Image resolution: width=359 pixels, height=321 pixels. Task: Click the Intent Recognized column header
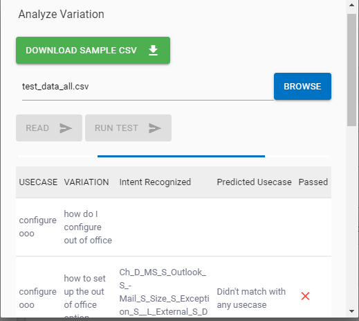[155, 182]
